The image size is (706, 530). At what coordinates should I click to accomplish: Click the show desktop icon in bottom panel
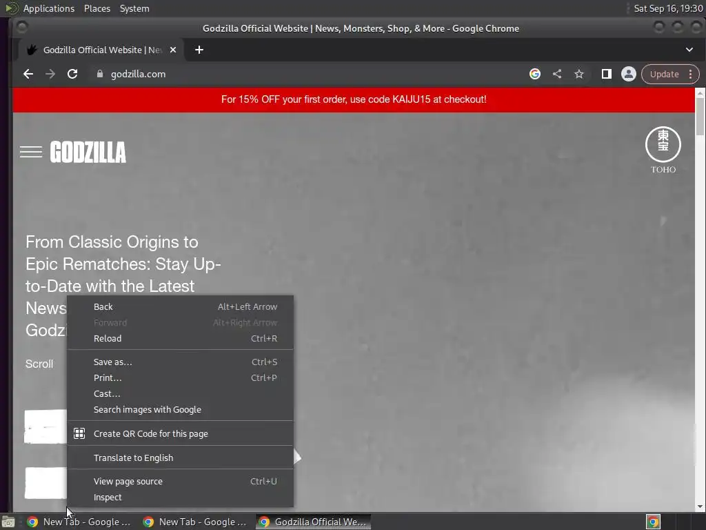pos(8,522)
